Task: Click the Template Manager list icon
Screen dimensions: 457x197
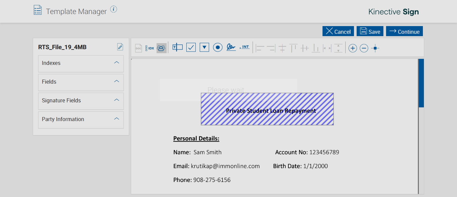Action: (x=38, y=10)
